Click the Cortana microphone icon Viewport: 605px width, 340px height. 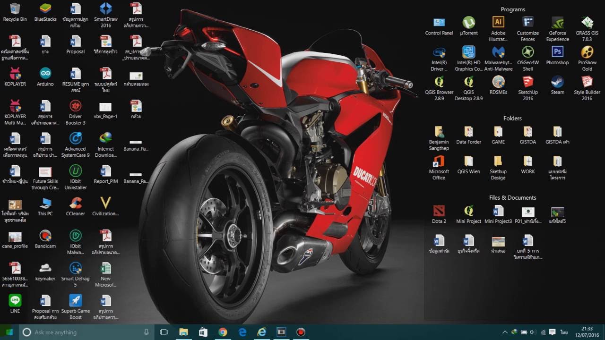click(147, 332)
